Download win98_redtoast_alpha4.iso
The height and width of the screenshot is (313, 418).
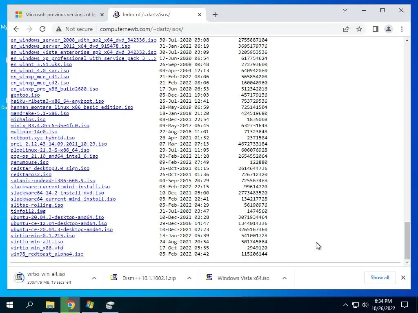pyautogui.click(x=47, y=254)
